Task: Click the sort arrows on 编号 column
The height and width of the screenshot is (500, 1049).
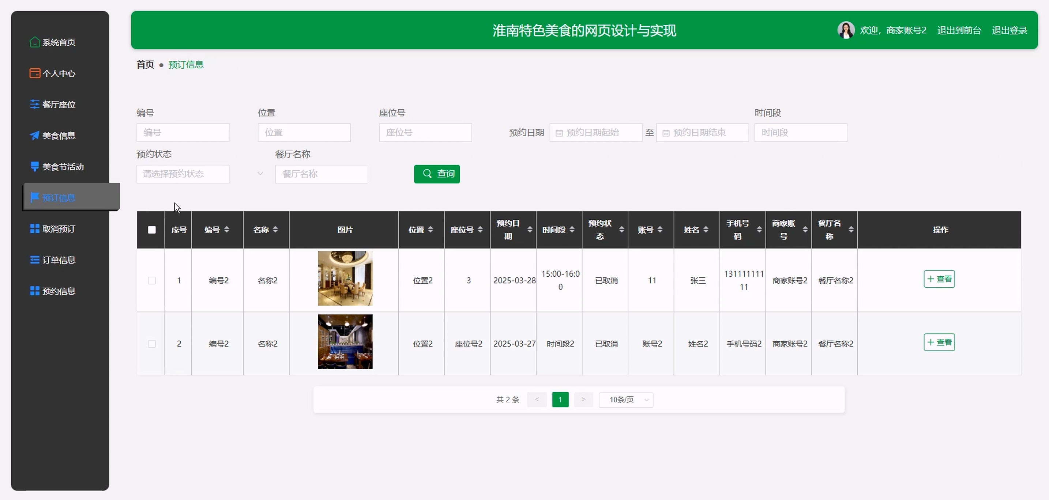Action: pos(227,230)
